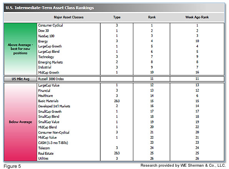Click the U.S. Intermediate-Term Asset Class Rankings title
Screen dimensions: 229x169
(x=50, y=8)
